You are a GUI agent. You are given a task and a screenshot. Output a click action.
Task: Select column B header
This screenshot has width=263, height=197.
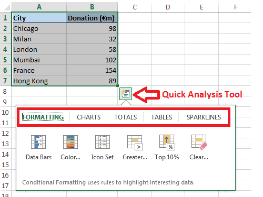[92, 7]
